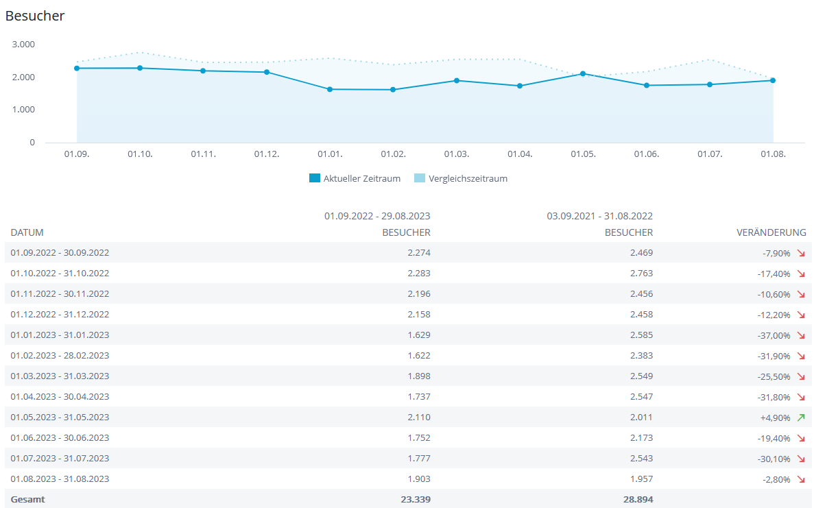
Task: Click the arrow icon beside -25,50%
Action: click(x=800, y=376)
